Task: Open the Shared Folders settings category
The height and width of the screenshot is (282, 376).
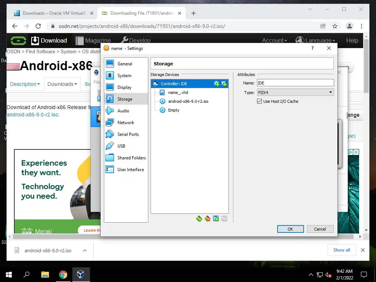Action: pos(126,158)
